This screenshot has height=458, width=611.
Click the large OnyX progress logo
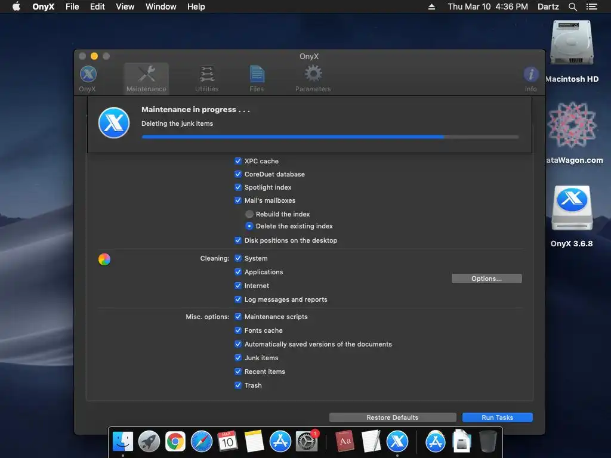tap(114, 123)
